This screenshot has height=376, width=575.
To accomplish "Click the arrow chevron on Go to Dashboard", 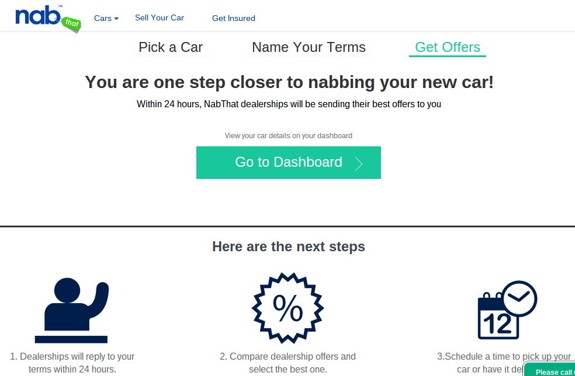I will click(359, 163).
